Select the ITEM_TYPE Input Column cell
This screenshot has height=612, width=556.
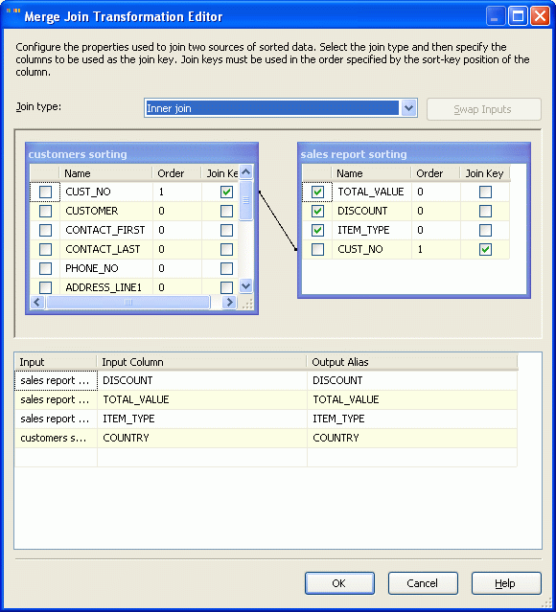point(202,419)
